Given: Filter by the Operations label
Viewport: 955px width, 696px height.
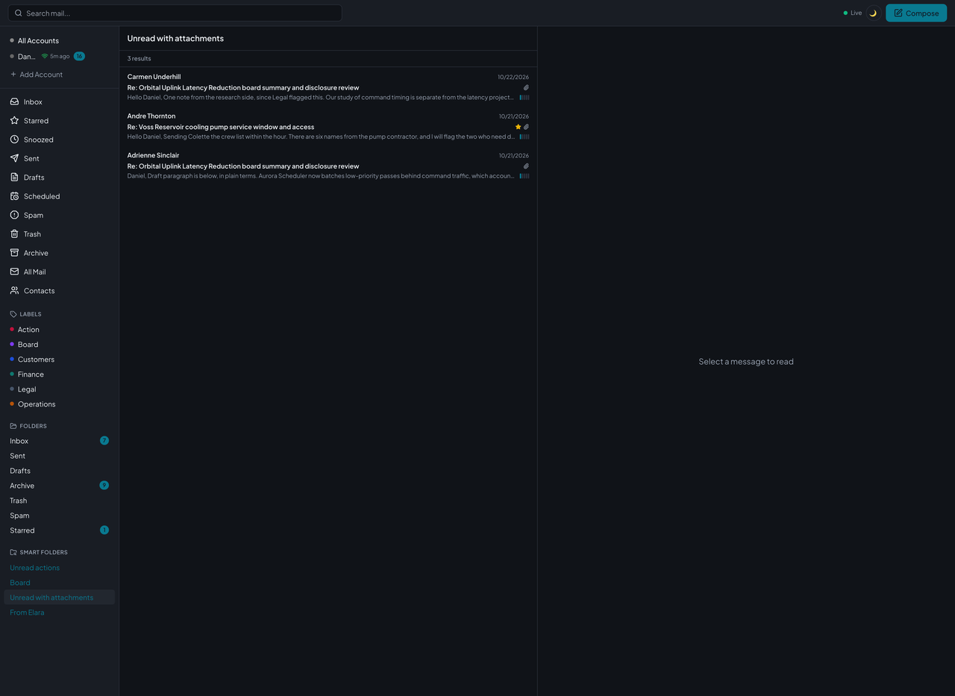Looking at the screenshot, I should coord(60,404).
